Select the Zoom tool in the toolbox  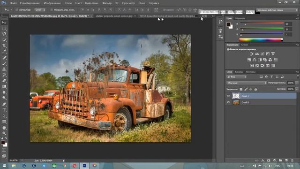(x=4, y=133)
